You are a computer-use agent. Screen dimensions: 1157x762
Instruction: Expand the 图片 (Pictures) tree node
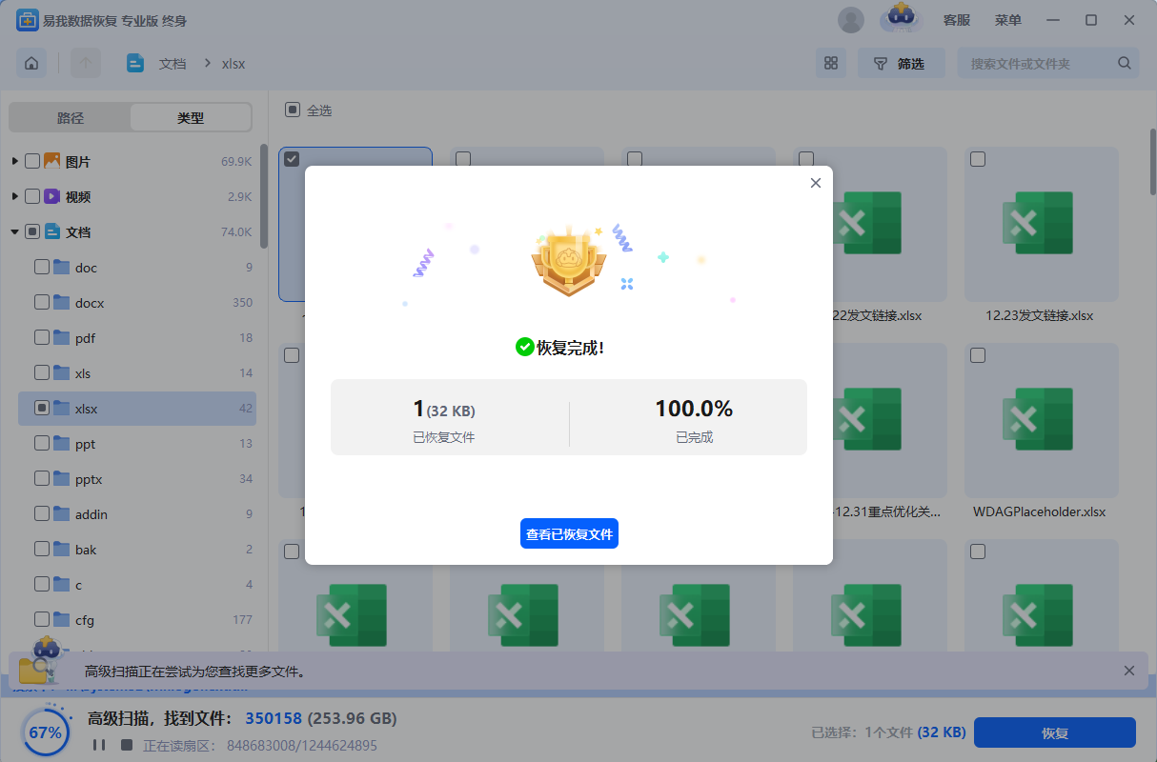pos(15,162)
